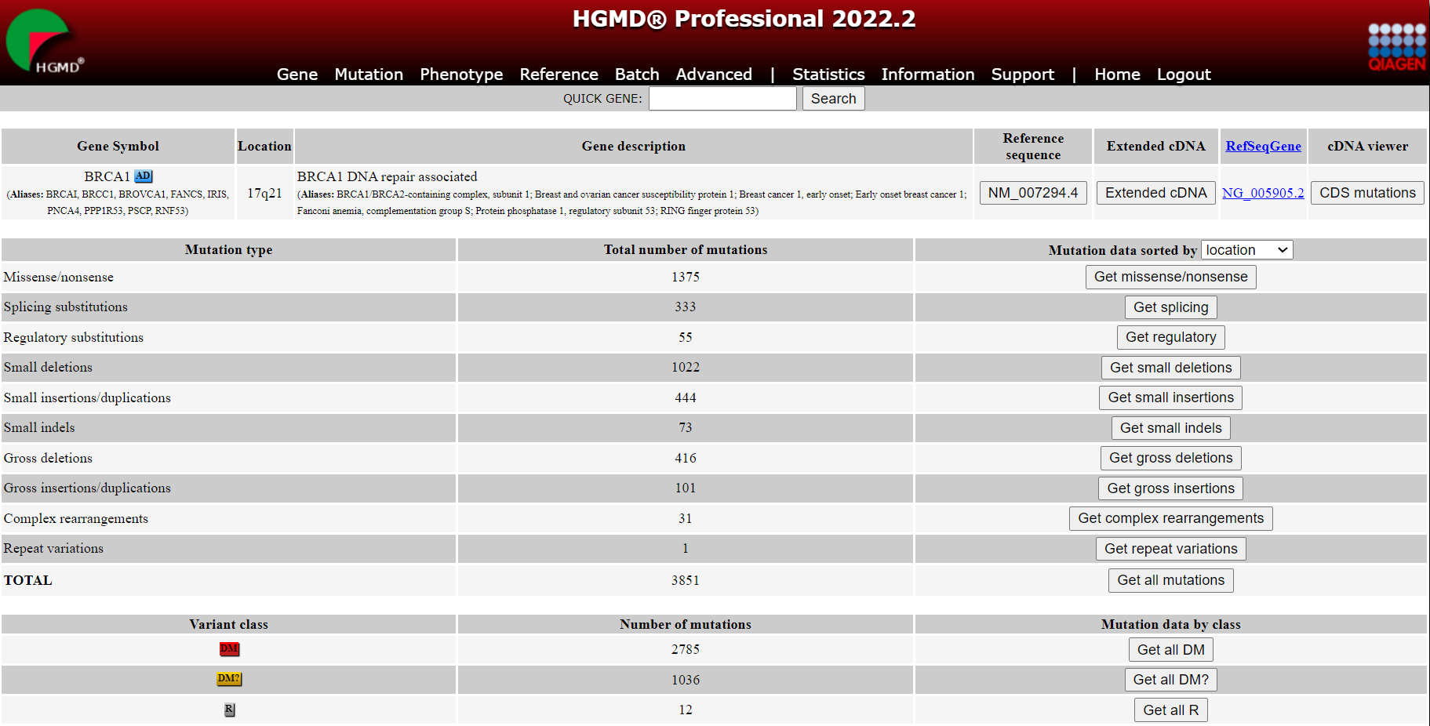This screenshot has height=726, width=1430.
Task: Click the 3851 total count
Action: 685,581
